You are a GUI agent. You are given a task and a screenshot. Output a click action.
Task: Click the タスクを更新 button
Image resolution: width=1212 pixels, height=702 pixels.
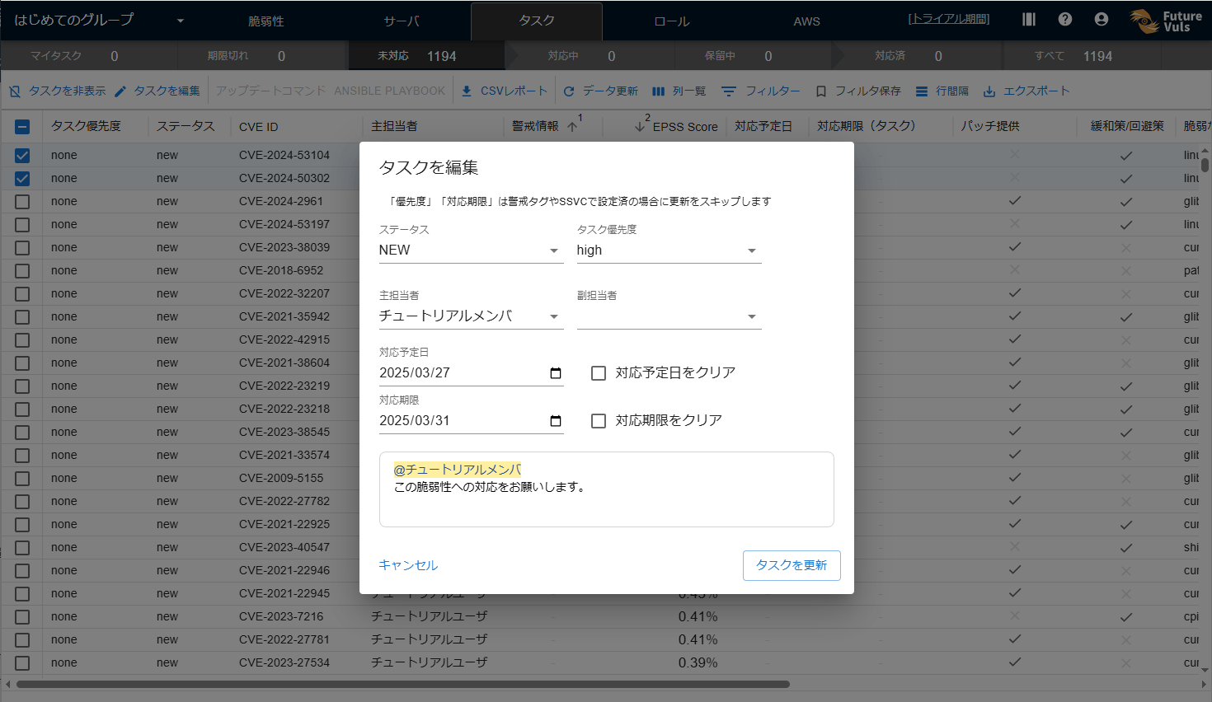(792, 565)
